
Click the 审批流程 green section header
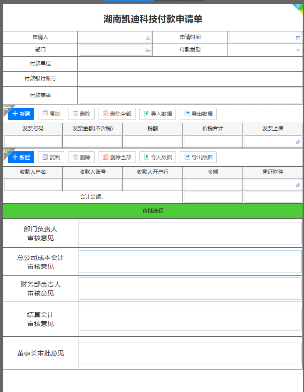[x=153, y=211]
